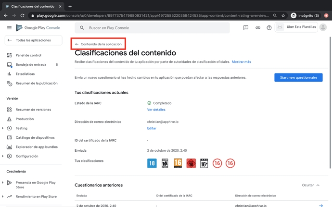Open the questionnaire row arrow for 2 de octubre
Screen dimensions: 332x207
click(321, 205)
